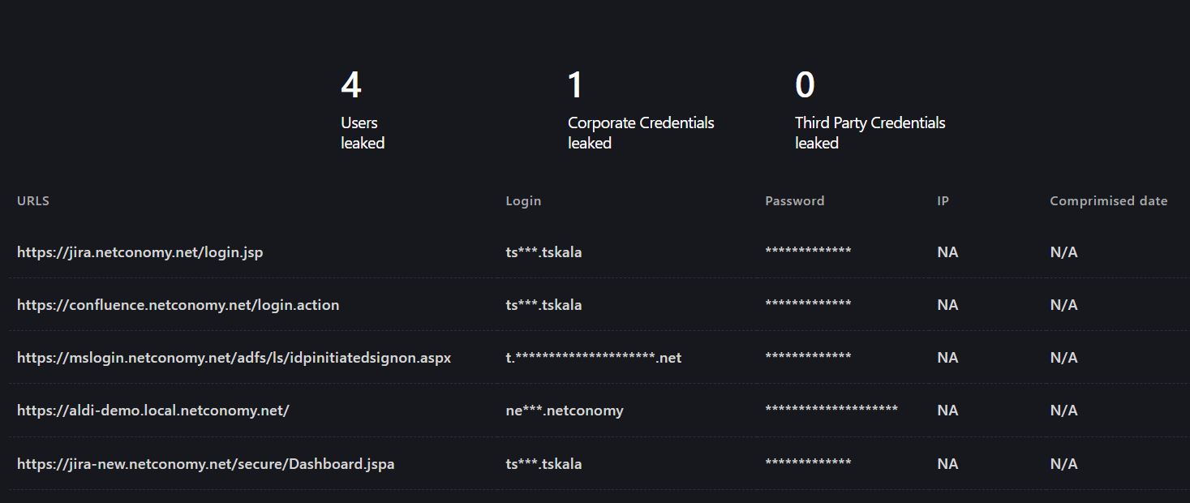The width and height of the screenshot is (1190, 503).
Task: Click masked password in mslogin row
Action: pyautogui.click(x=808, y=356)
